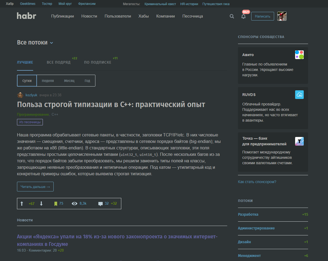The width and height of the screenshot is (328, 261).
Task: Click the eye icon showing 8,3k views
Action: 75,204
